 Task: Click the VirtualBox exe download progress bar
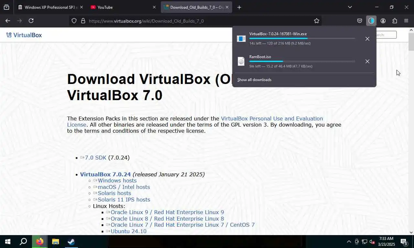(302, 38)
